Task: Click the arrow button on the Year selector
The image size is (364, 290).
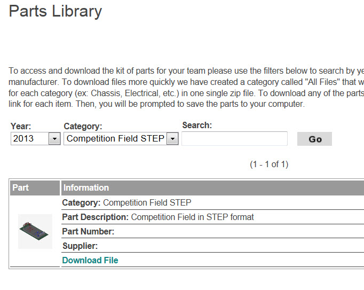Action: click(54, 139)
